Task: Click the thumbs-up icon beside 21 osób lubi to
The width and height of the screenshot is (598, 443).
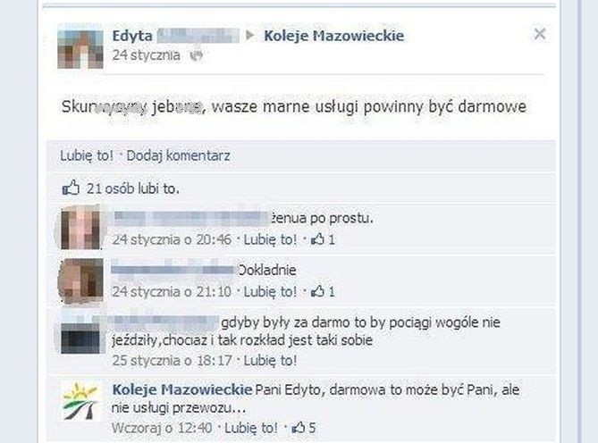Action: click(71, 188)
